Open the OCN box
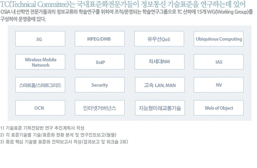The image size is (257, 168). (40, 108)
